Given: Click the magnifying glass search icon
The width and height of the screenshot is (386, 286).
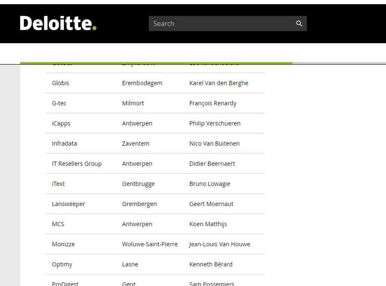Looking at the screenshot, I should click(x=299, y=23).
